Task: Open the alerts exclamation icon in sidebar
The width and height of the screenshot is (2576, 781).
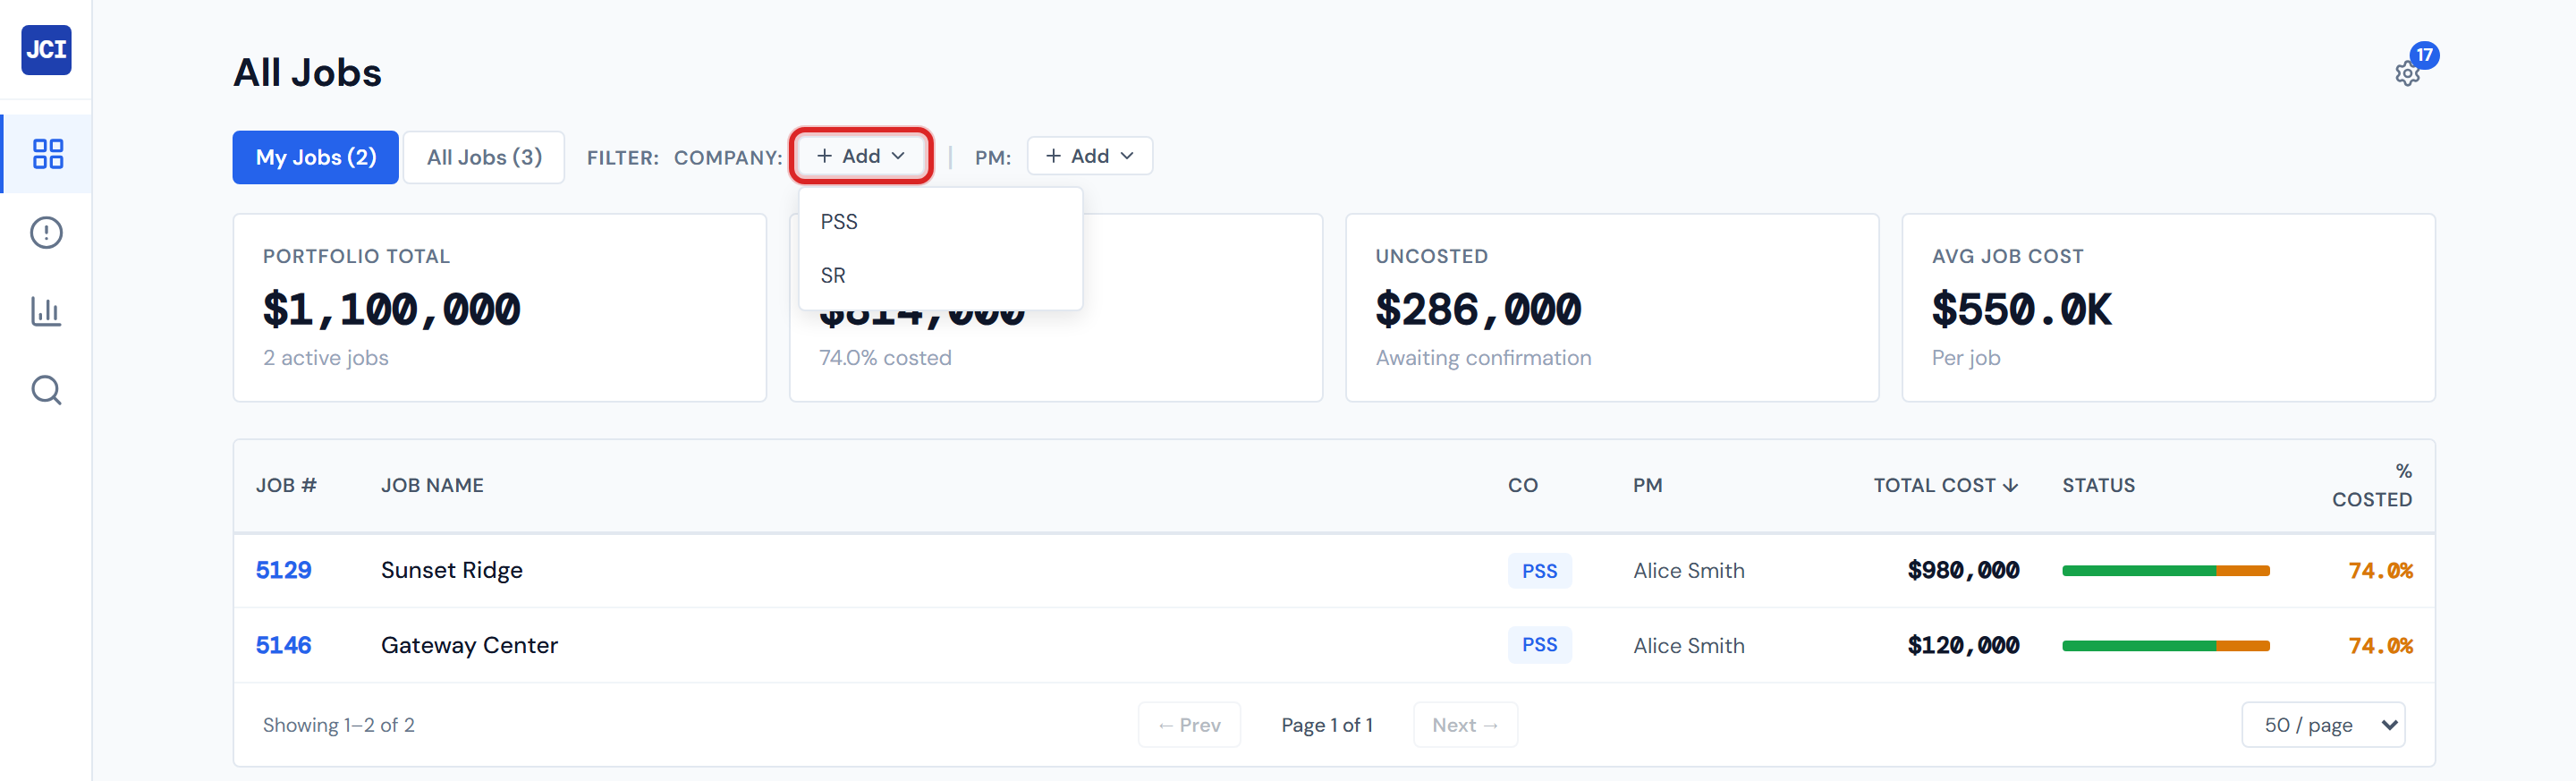Action: [x=46, y=233]
